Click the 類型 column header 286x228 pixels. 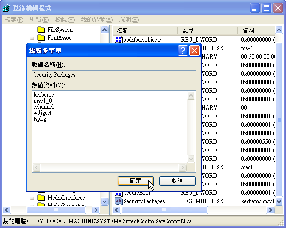(208, 30)
